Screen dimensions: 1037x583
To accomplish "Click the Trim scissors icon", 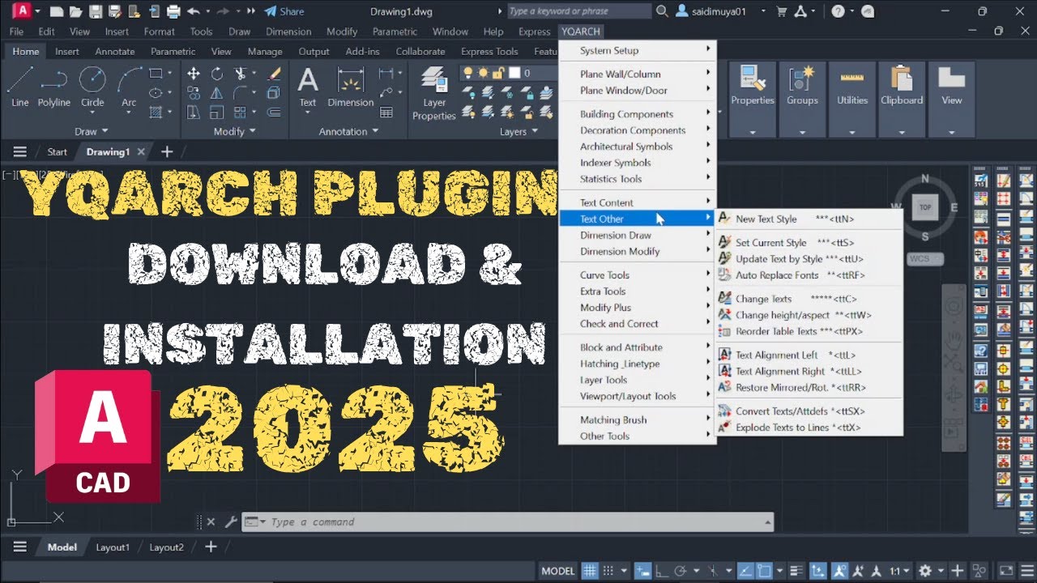I will 241,74.
